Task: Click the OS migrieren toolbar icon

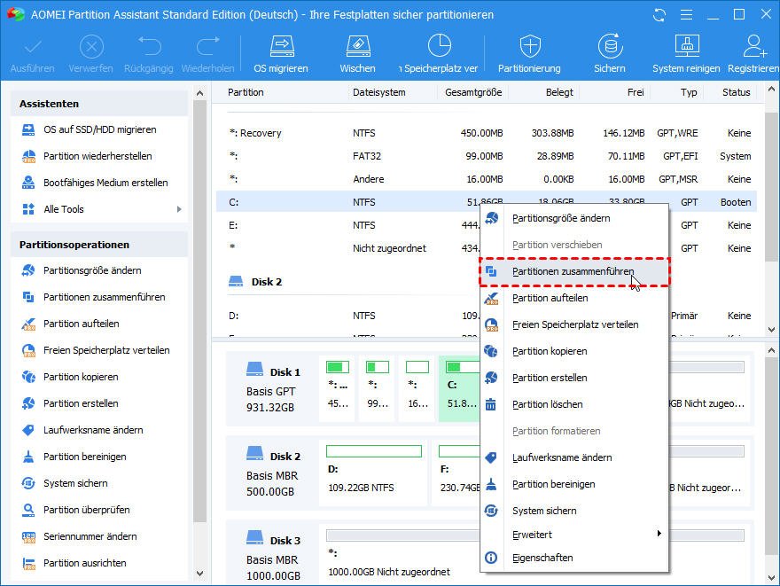Action: 282,47
